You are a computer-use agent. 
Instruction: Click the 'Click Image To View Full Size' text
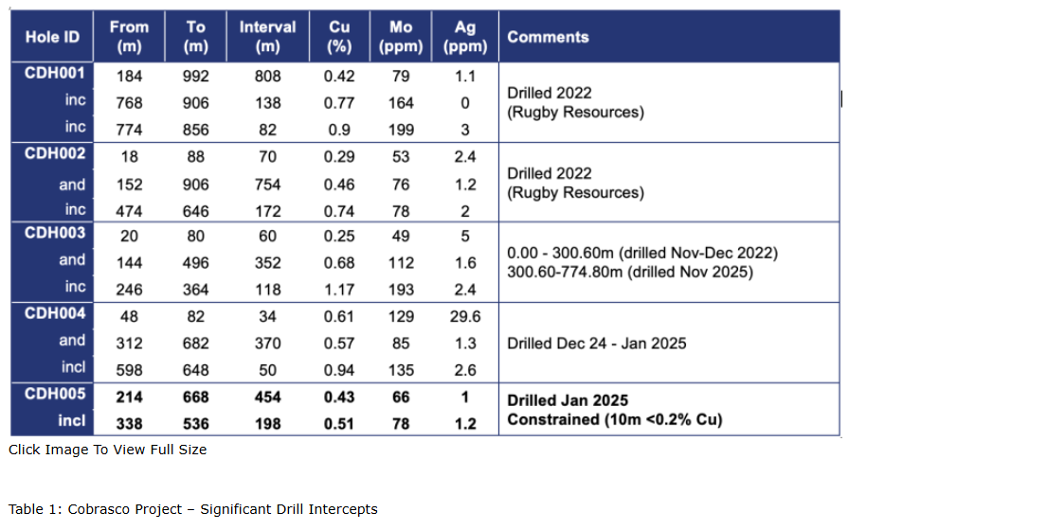tap(107, 450)
